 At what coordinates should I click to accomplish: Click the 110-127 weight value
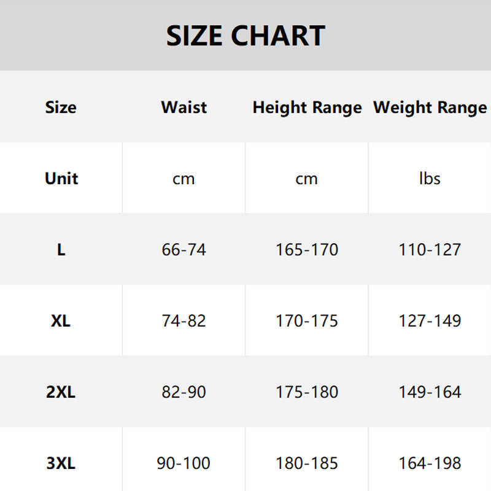pos(430,250)
